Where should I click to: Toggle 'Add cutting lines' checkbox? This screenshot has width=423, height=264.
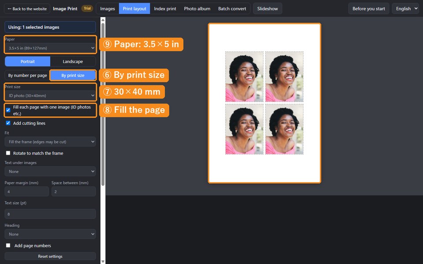[8, 123]
